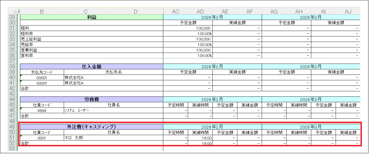
Task: Click the 粗利率 label cell
Action: (x=91, y=33)
